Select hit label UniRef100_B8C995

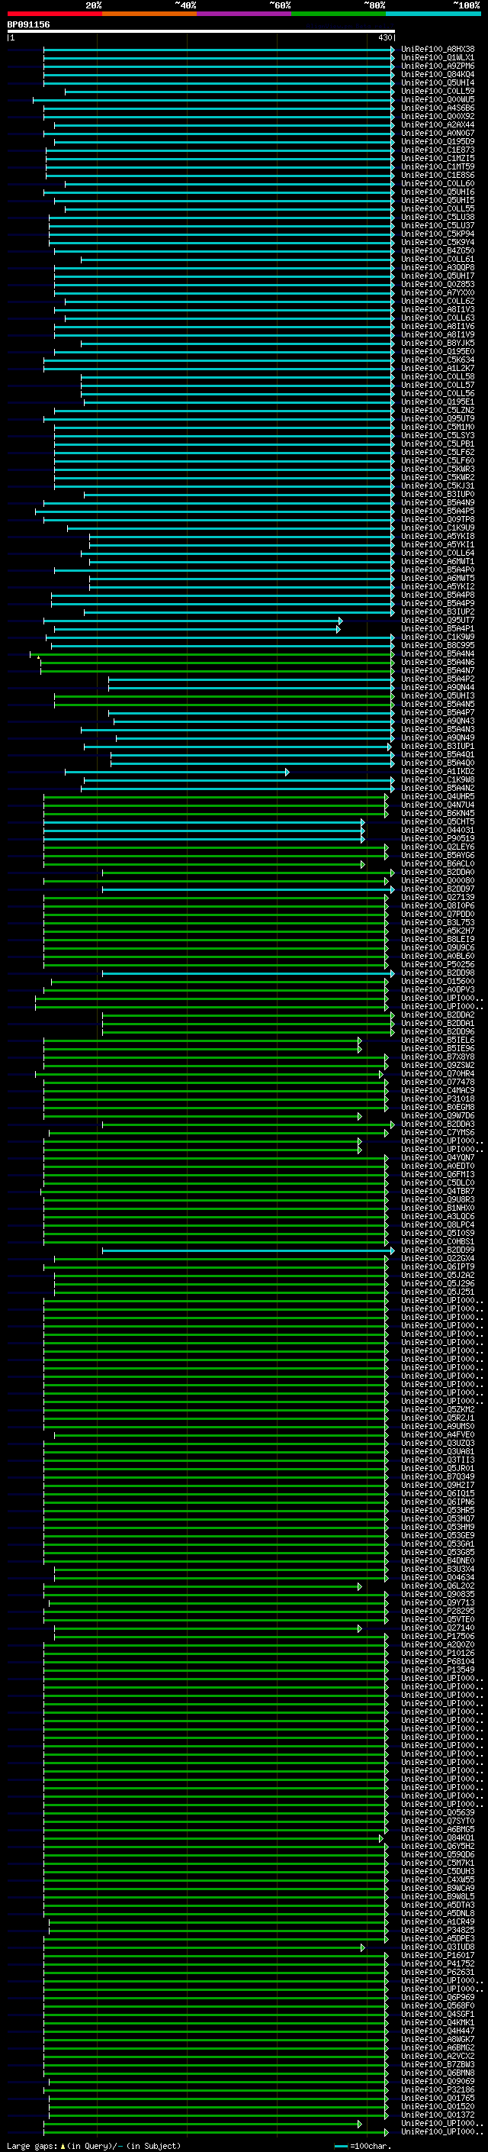(x=438, y=646)
